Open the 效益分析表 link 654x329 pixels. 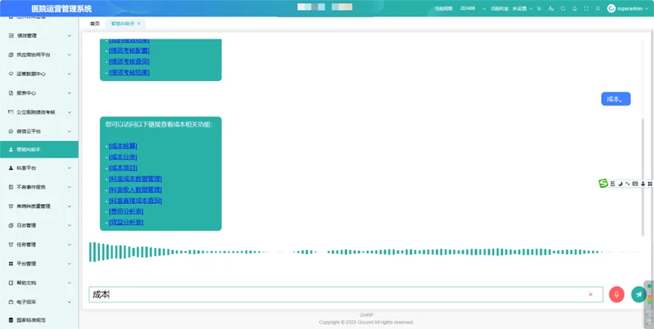pyautogui.click(x=126, y=222)
